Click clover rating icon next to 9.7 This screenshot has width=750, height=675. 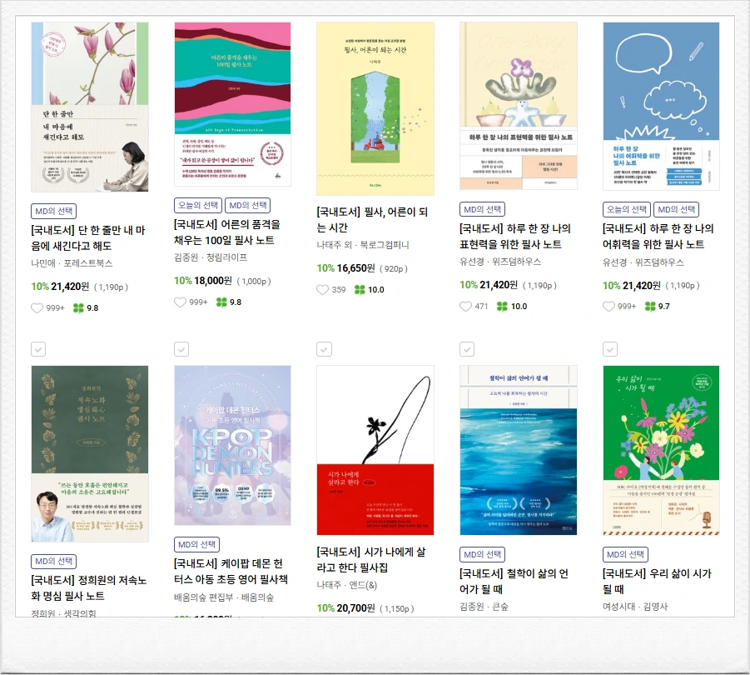click(650, 307)
